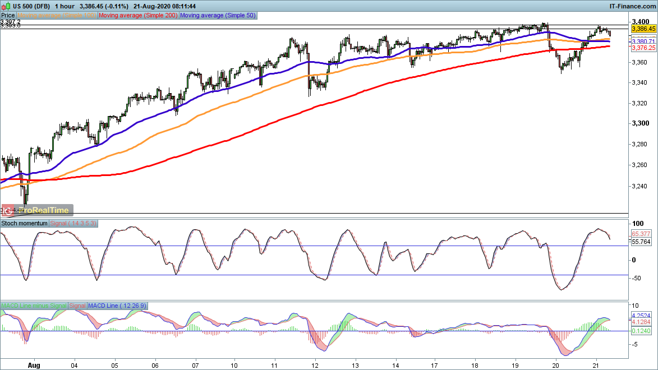
Task: Click the red 3,376.25 moving average price tag
Action: point(643,48)
